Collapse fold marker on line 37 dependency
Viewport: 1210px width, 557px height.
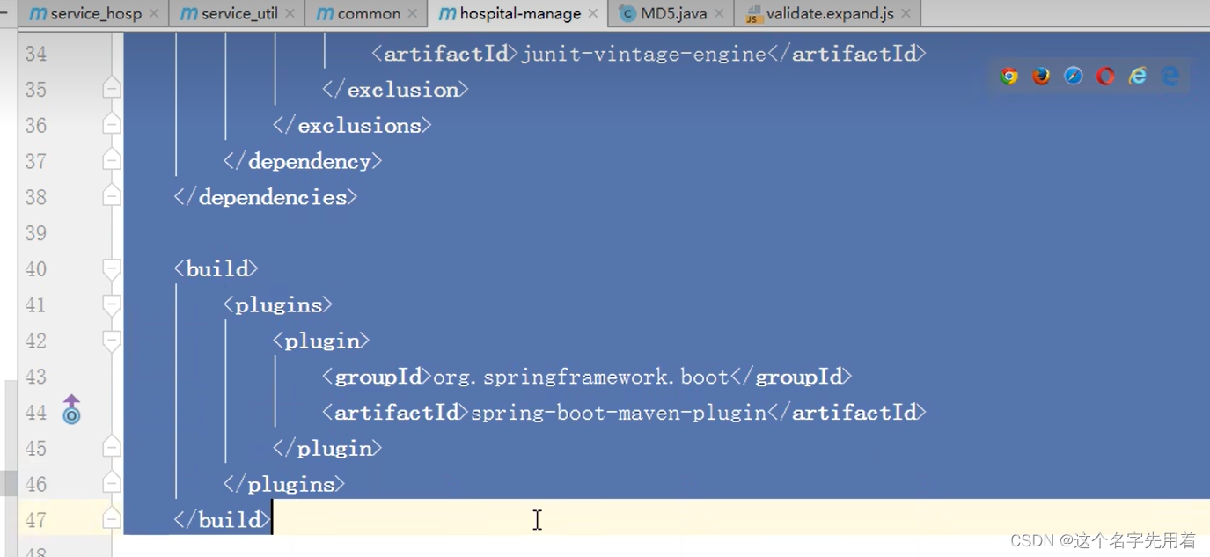(111, 161)
